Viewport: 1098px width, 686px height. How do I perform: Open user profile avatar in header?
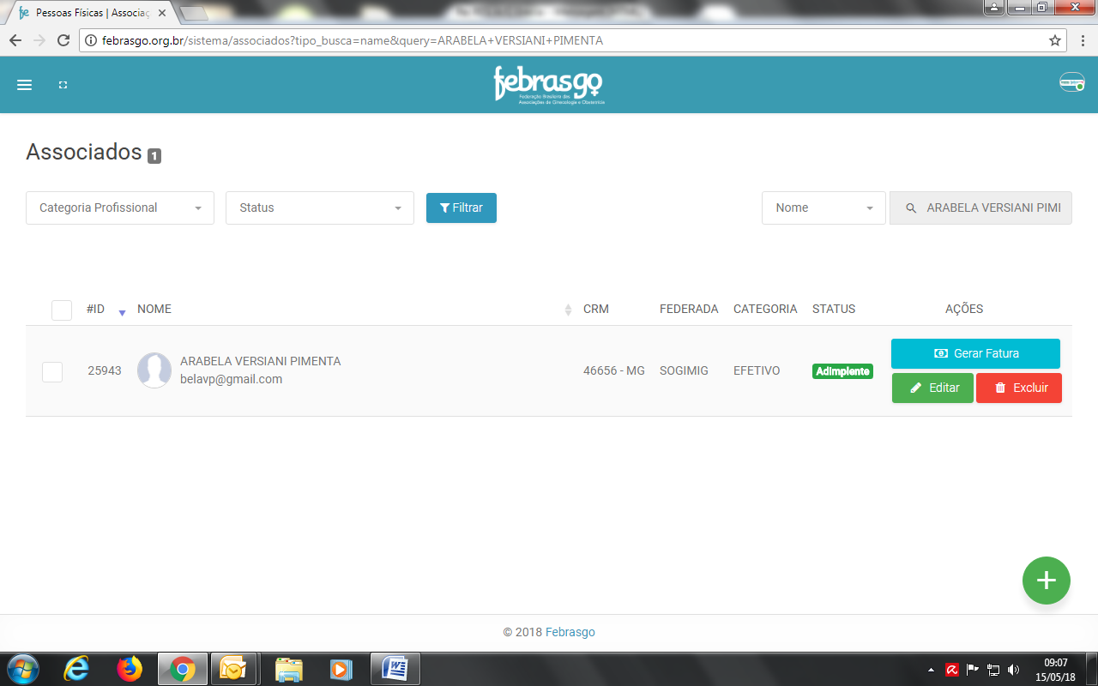pyautogui.click(x=1071, y=83)
